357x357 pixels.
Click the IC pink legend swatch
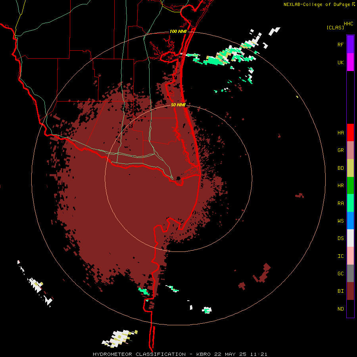(350, 256)
